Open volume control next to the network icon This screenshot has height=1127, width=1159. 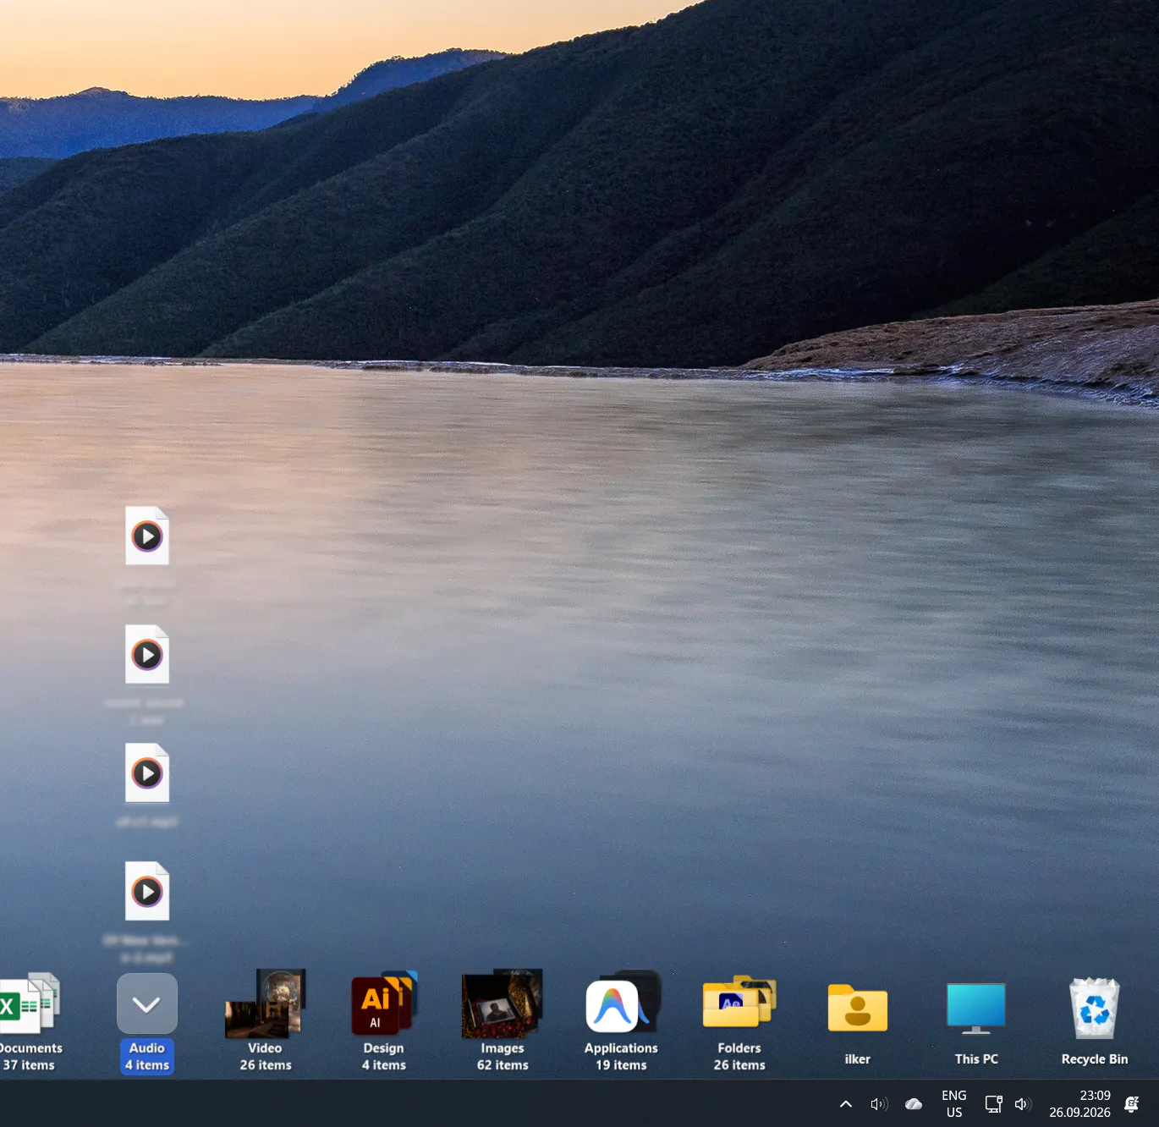(1023, 1103)
